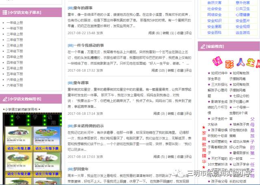View the 安全漫画 link
The width and height of the screenshot is (260, 185).
coord(214,26)
